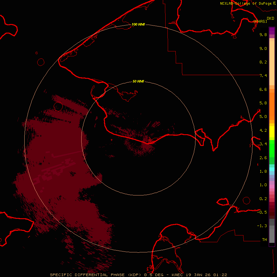Click the 6.6 scale value
The height and width of the screenshot is (277, 277).
tap(263, 89)
